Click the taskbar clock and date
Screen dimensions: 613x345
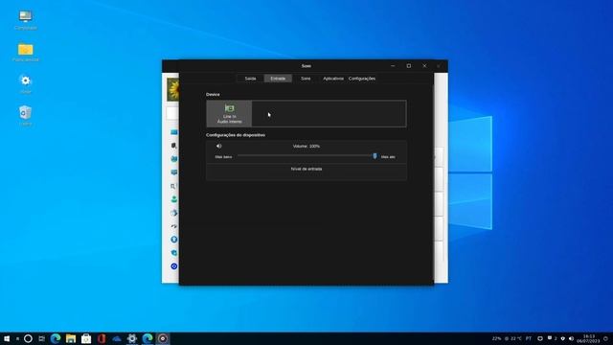pos(588,338)
